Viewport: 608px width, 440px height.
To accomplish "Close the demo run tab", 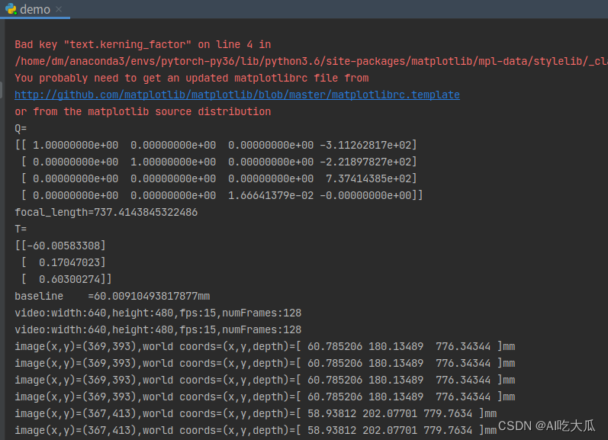I will pos(60,10).
